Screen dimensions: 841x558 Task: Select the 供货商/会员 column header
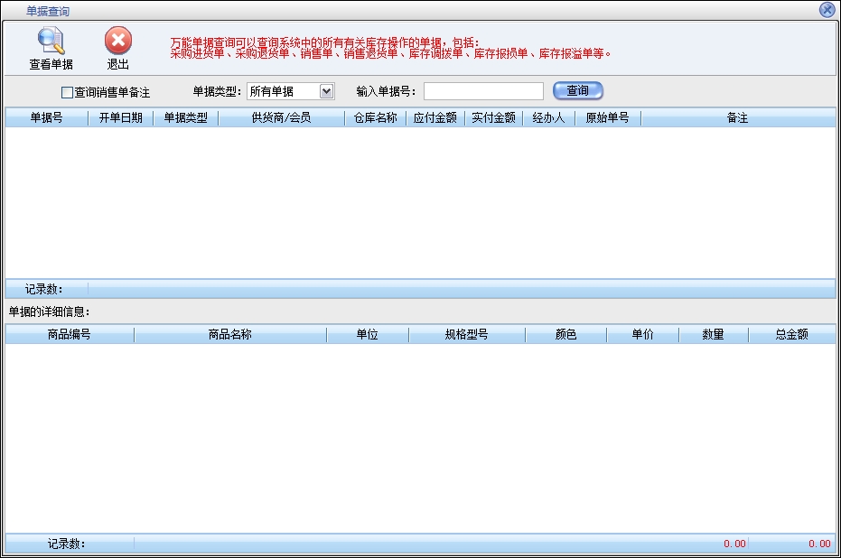tap(281, 118)
